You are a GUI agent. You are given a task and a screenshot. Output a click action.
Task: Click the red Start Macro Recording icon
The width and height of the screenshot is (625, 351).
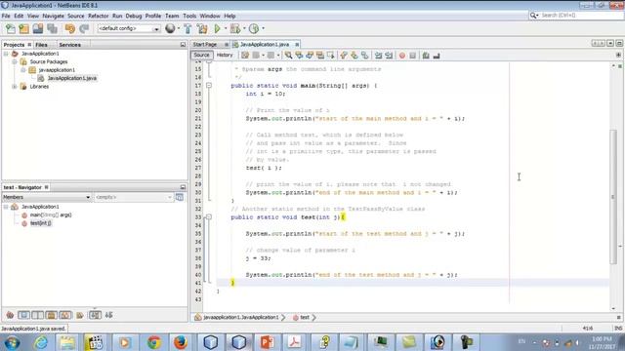click(402, 56)
